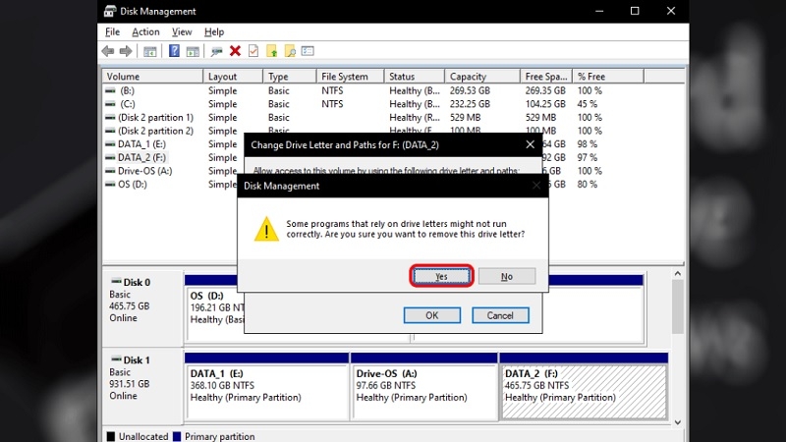Click the drive icon beside OS (D:)
Screen dimensions: 786x442
click(x=110, y=185)
